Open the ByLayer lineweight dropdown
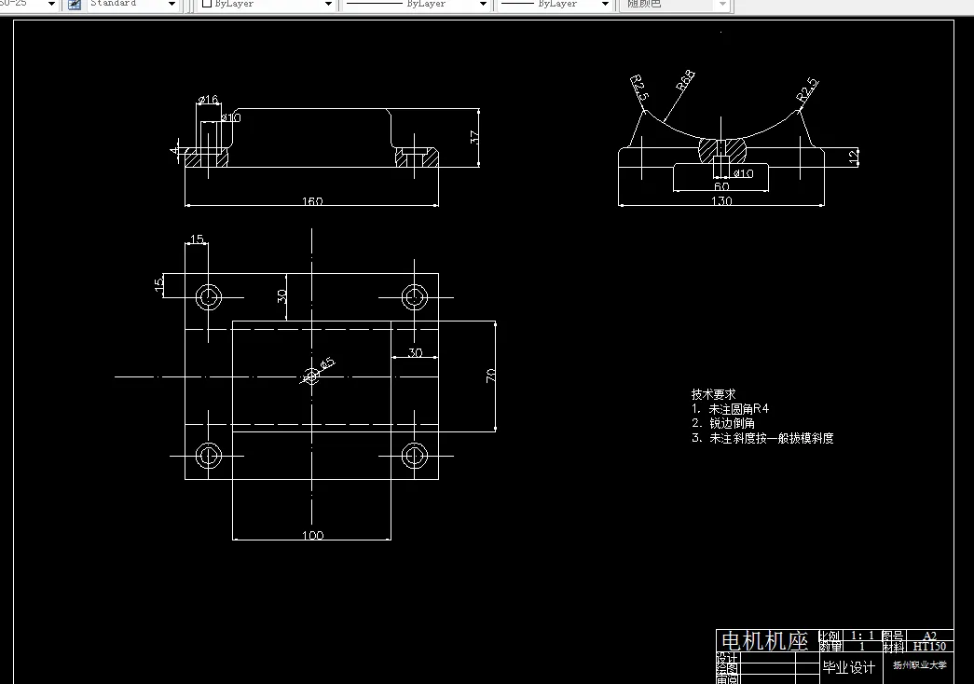974x684 pixels. 605,5
